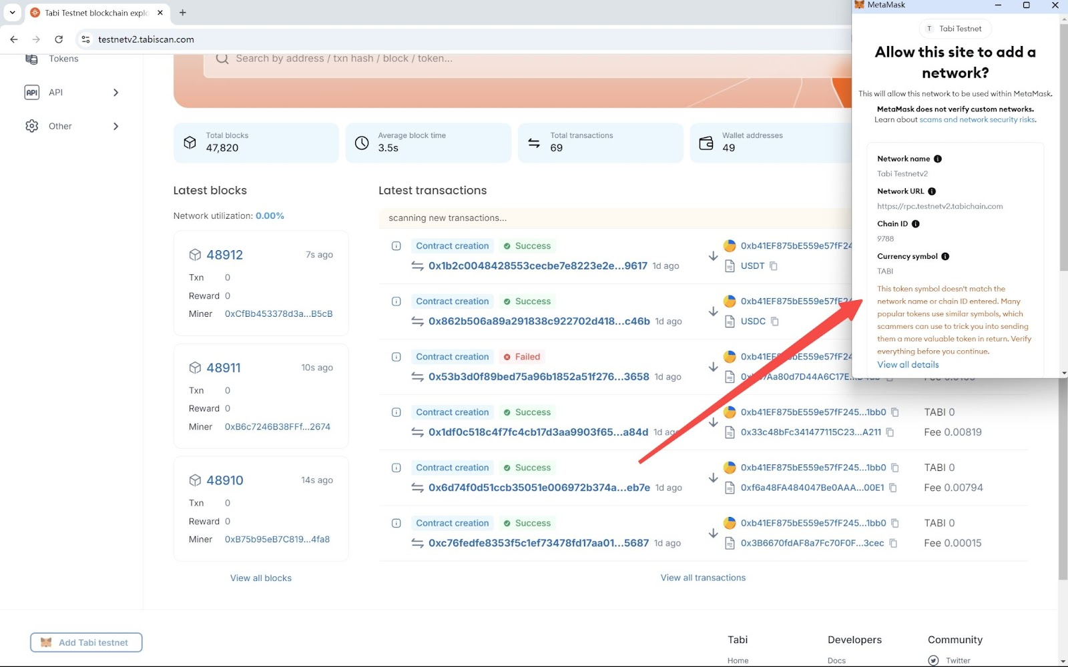
Task: Open the footer Twitter link
Action: point(958,660)
